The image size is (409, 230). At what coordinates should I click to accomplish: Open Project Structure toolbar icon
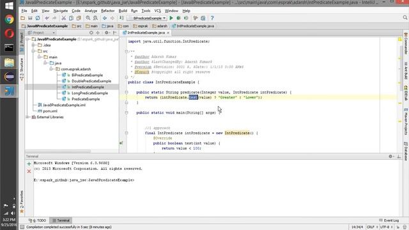pos(203,18)
